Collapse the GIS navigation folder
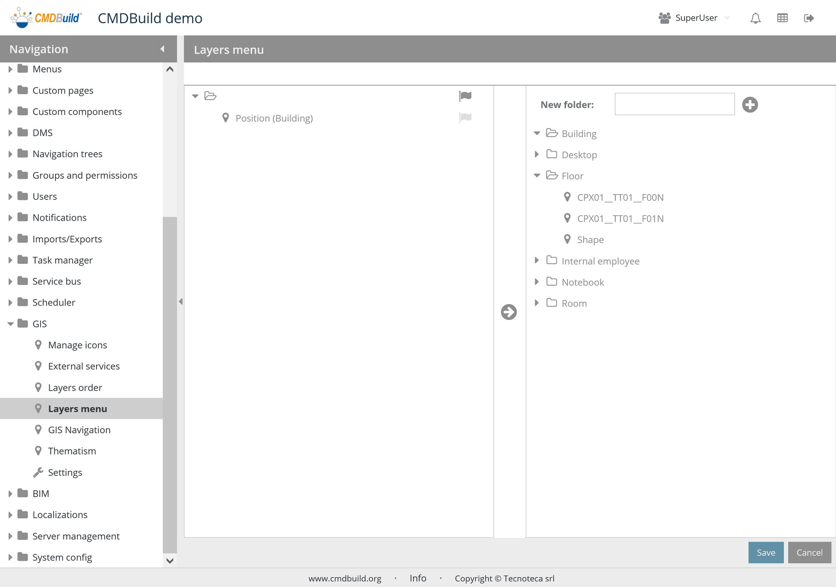The width and height of the screenshot is (836, 587). click(x=10, y=324)
